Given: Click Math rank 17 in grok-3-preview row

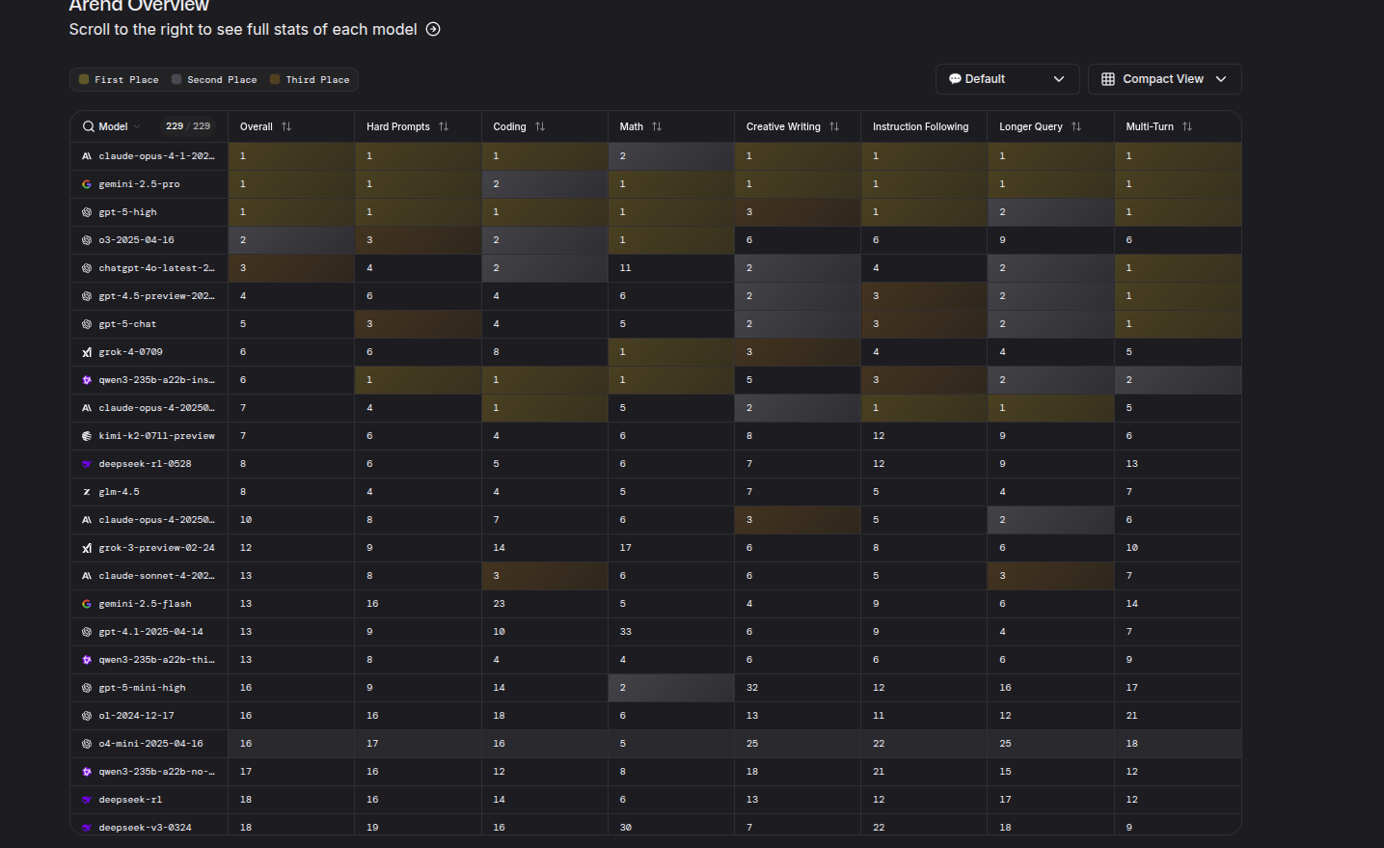Looking at the screenshot, I should [x=626, y=548].
